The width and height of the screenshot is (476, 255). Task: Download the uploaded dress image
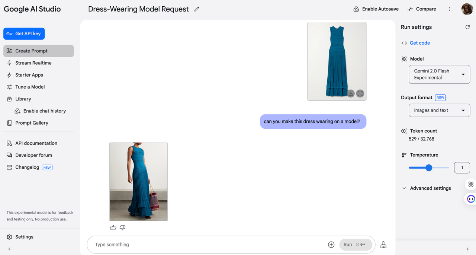click(350, 94)
